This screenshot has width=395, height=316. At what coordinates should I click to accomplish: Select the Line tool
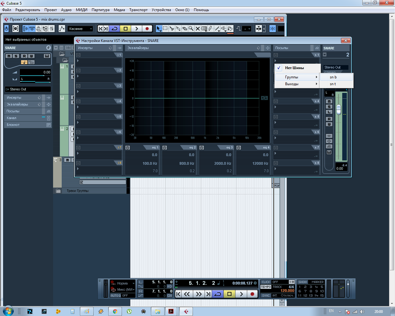click(x=217, y=29)
